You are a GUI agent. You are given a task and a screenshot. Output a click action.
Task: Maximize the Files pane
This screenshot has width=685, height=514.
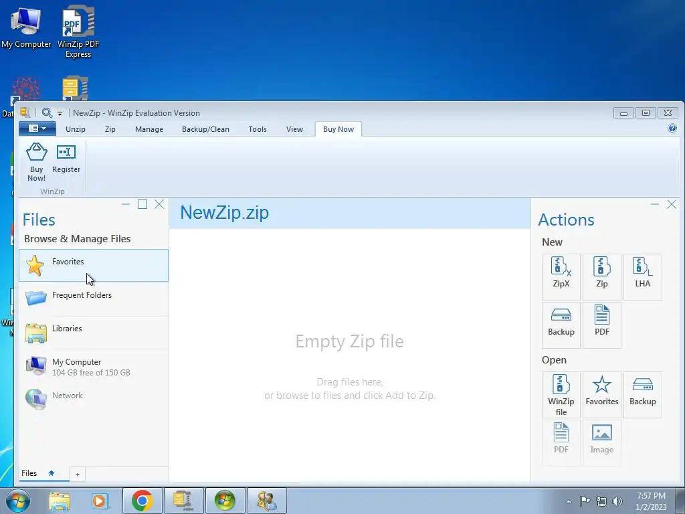coord(142,204)
